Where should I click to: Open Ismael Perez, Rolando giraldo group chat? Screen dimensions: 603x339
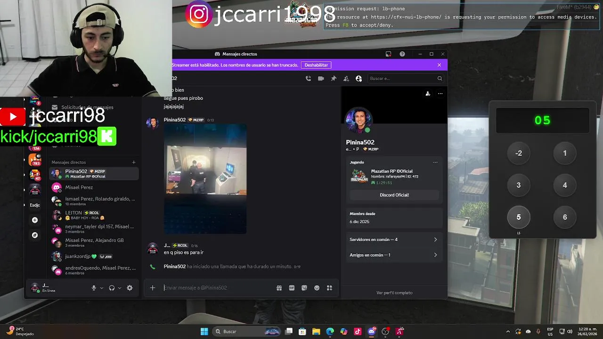coord(94,201)
